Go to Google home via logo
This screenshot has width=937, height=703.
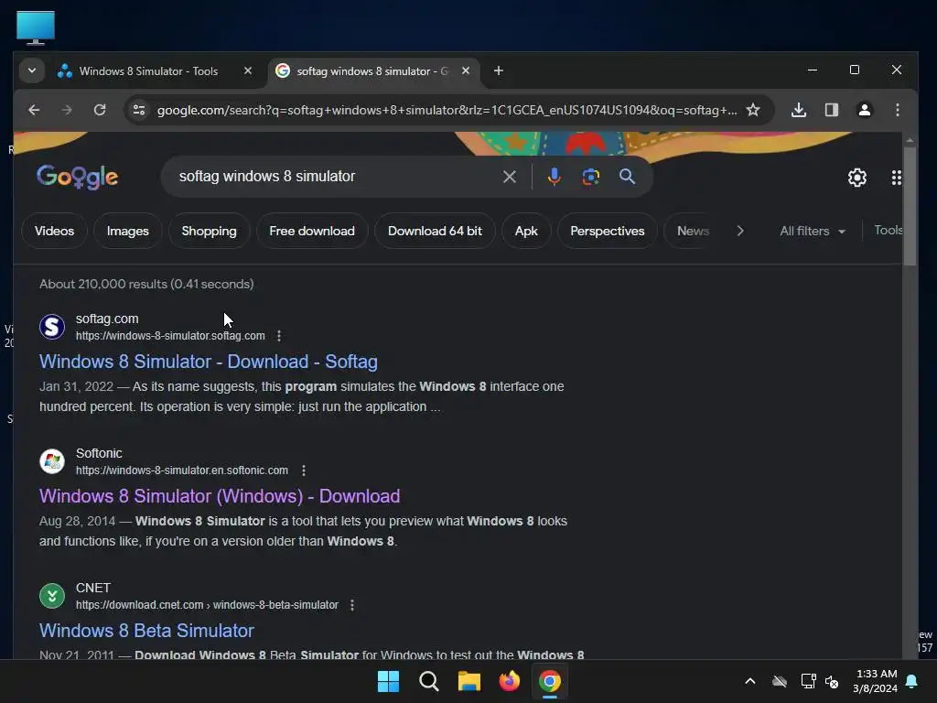77,177
